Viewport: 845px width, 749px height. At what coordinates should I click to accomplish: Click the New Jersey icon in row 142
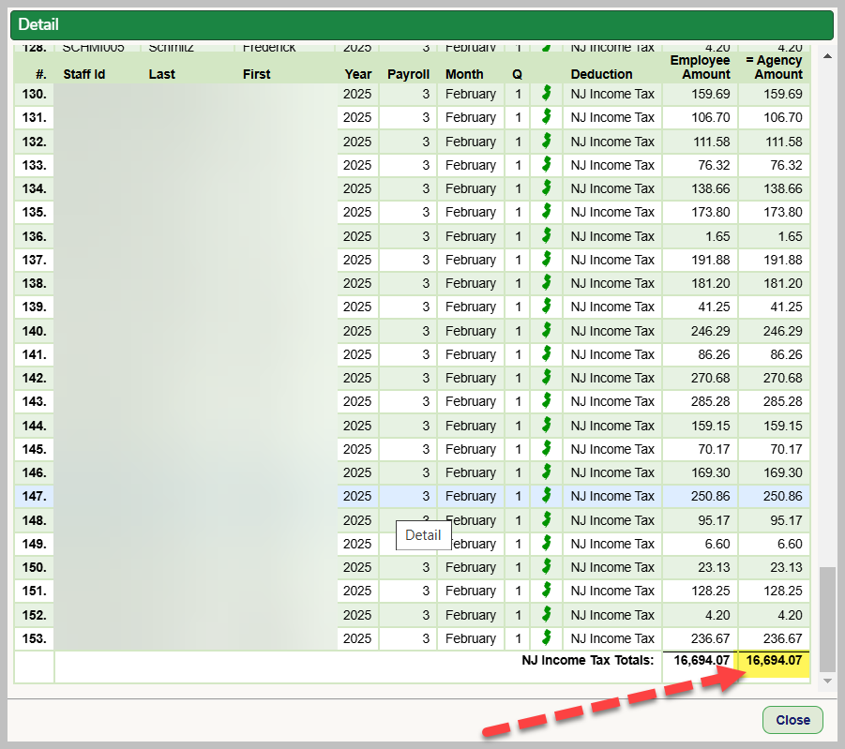click(x=547, y=378)
